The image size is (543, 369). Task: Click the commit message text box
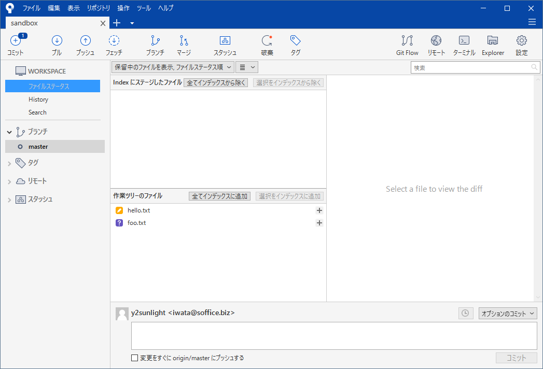(x=334, y=336)
